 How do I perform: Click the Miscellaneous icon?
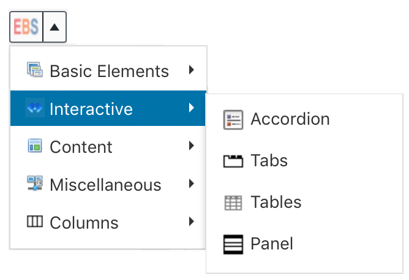click(35, 183)
